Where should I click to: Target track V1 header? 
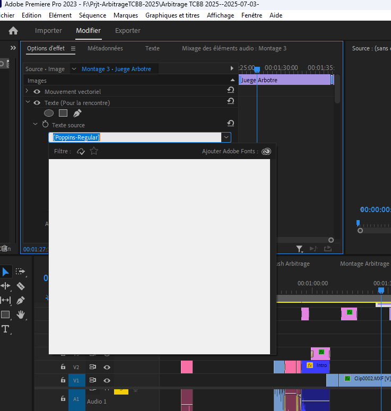pos(76,380)
